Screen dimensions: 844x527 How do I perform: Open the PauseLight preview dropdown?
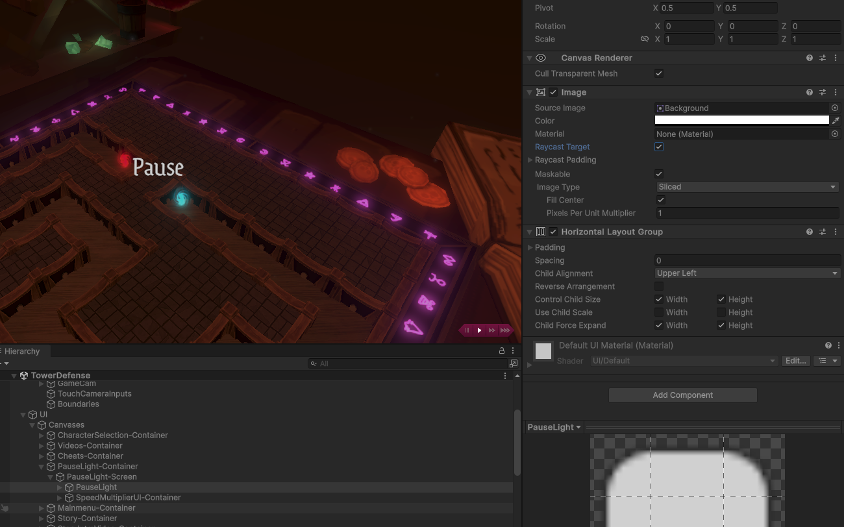pyautogui.click(x=554, y=427)
